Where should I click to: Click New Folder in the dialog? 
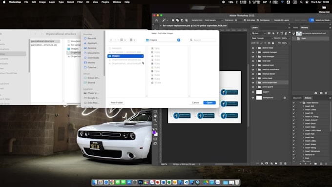tap(117, 103)
